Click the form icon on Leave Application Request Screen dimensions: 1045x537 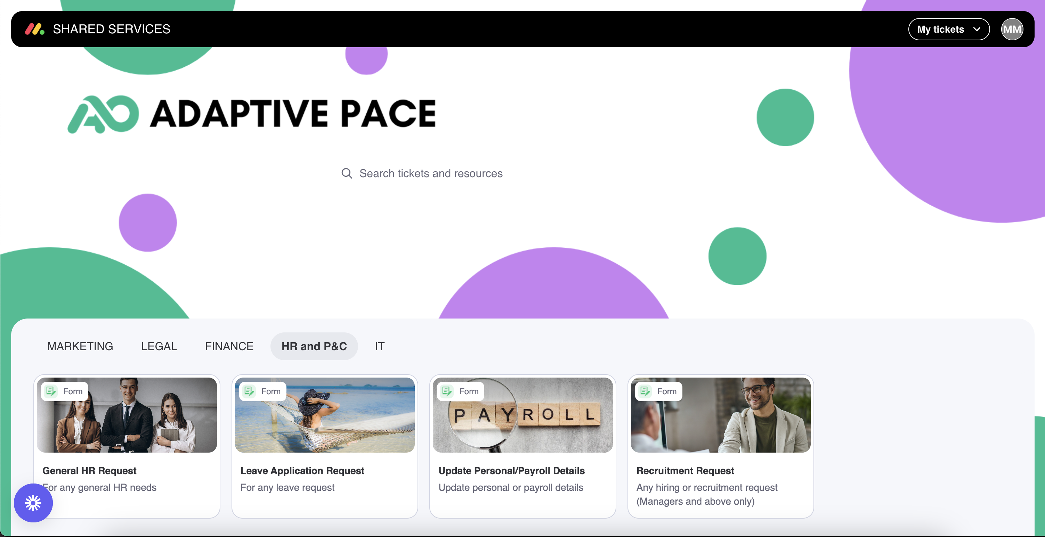249,391
